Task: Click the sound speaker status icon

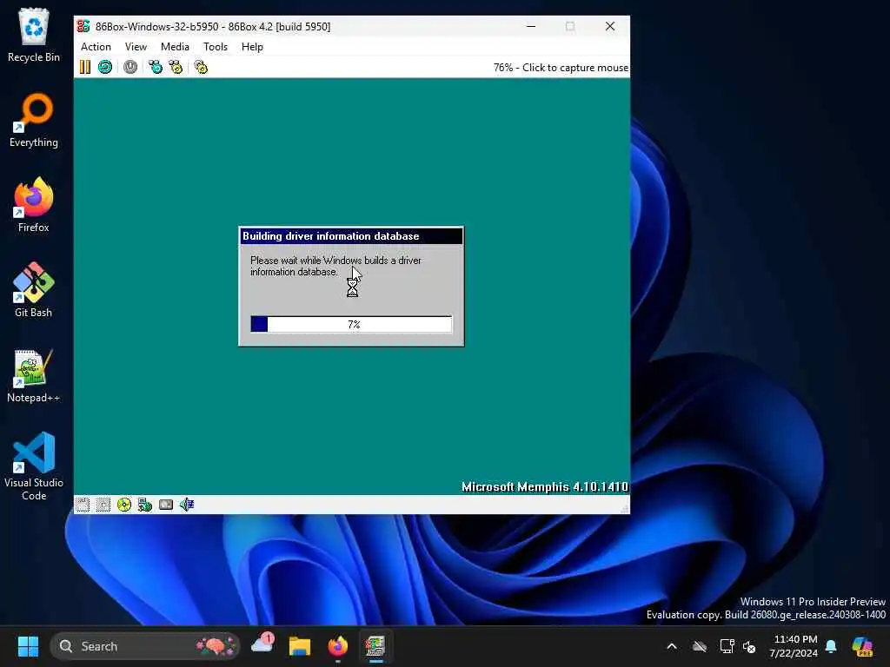Action: [x=187, y=505]
